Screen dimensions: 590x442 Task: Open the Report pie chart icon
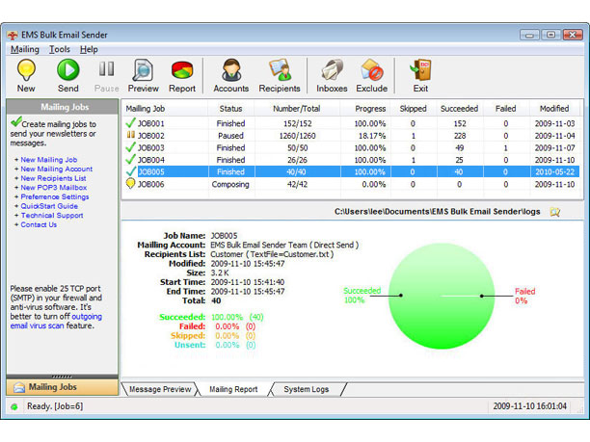182,70
